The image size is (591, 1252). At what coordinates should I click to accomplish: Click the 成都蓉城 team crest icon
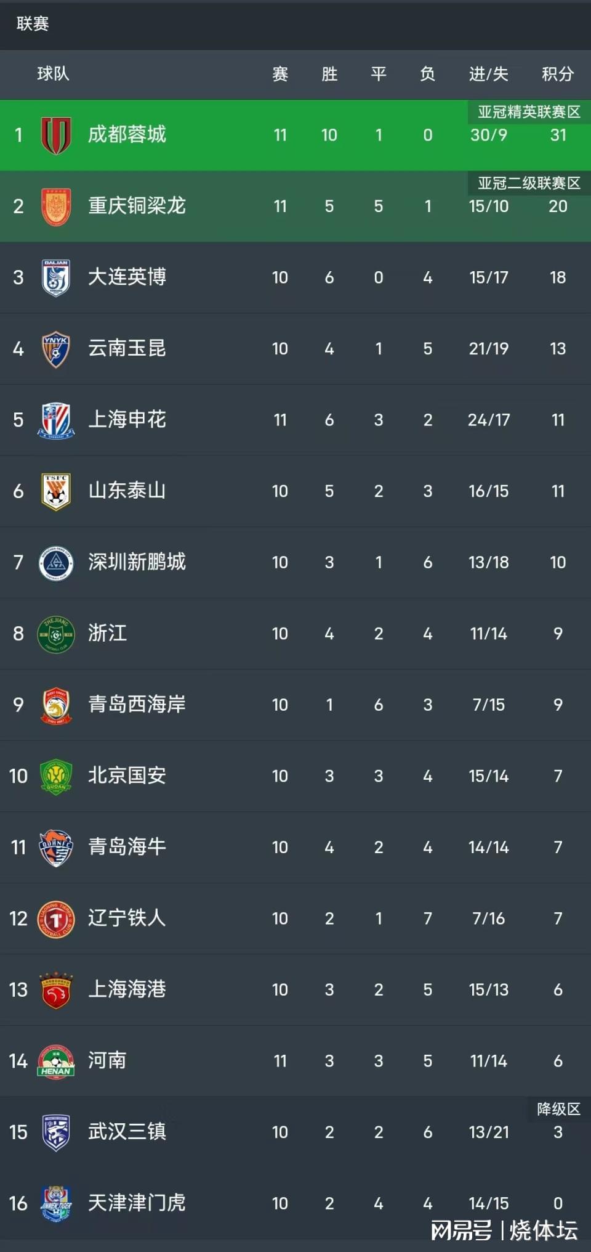coord(56,135)
